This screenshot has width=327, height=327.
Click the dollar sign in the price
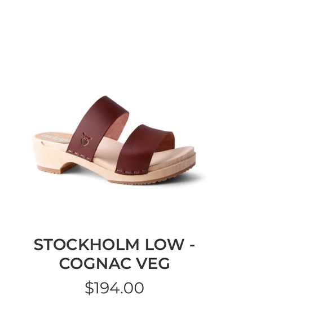89,288
